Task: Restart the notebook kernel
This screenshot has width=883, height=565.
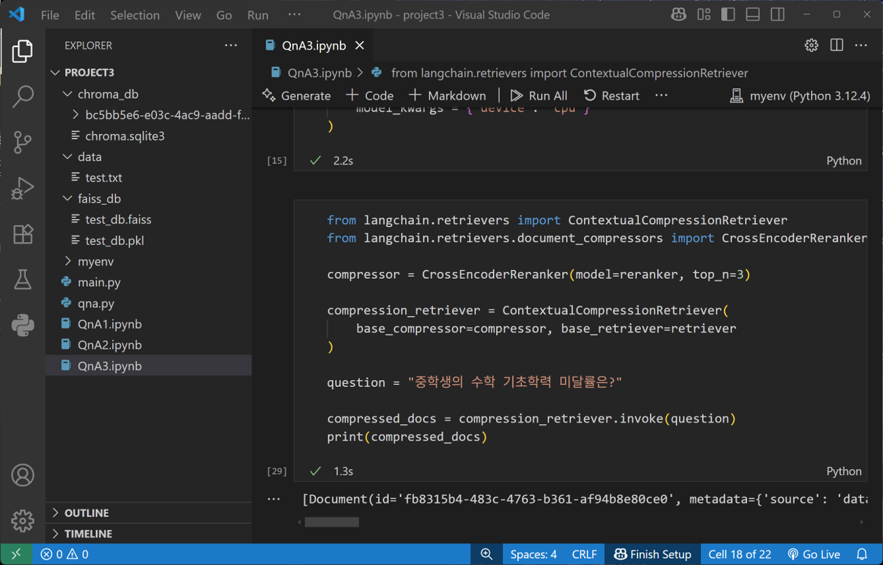Action: coord(612,96)
